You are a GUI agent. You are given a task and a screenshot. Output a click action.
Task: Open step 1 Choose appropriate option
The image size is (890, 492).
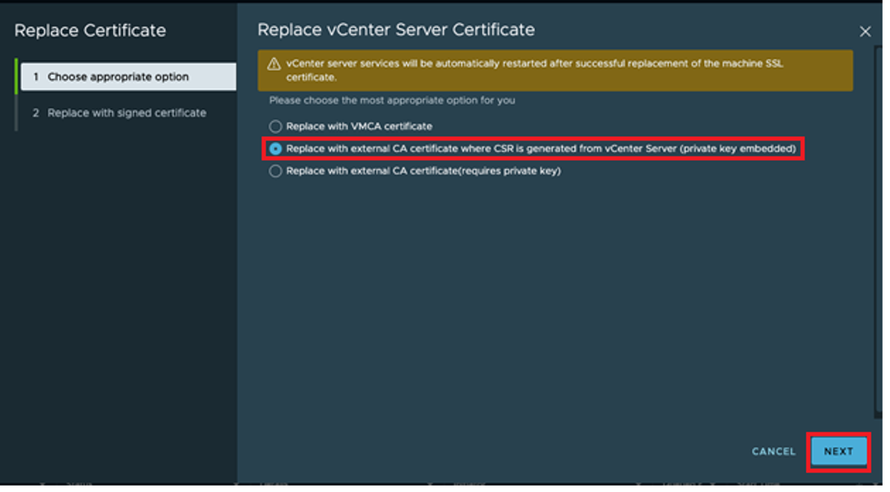pos(128,76)
